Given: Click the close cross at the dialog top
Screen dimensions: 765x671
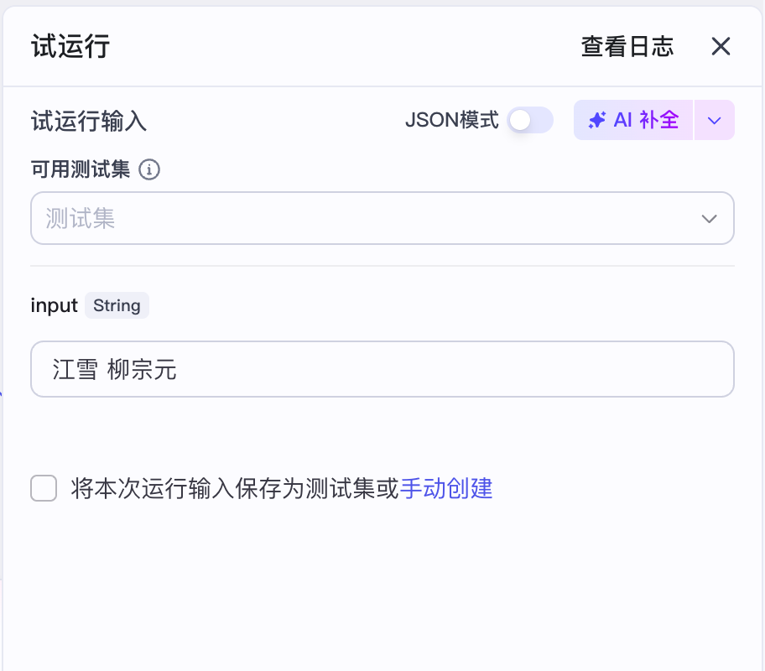Looking at the screenshot, I should (x=721, y=46).
